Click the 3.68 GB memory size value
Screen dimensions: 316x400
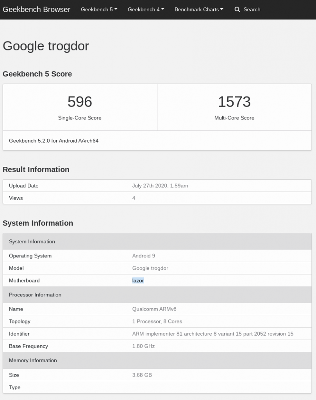(x=142, y=375)
